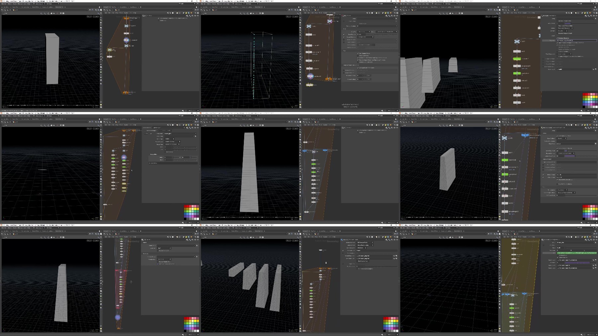Image resolution: width=598 pixels, height=336 pixels.
Task: Select the groupranged node in the three-slabs frame
Action: pos(517,66)
